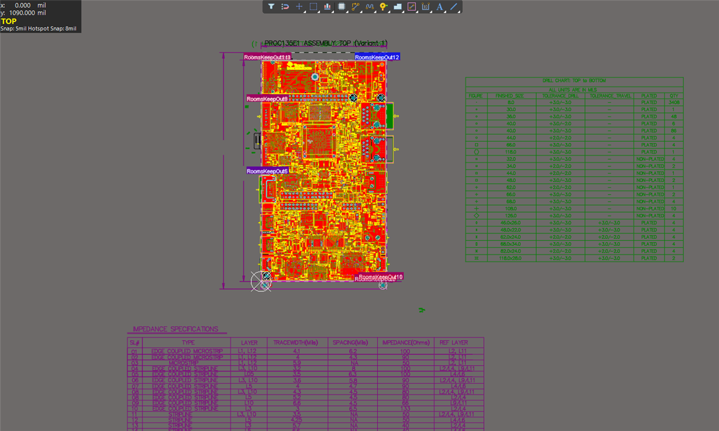Select the yellow place via tool
719x431 pixels.
pyautogui.click(x=383, y=7)
